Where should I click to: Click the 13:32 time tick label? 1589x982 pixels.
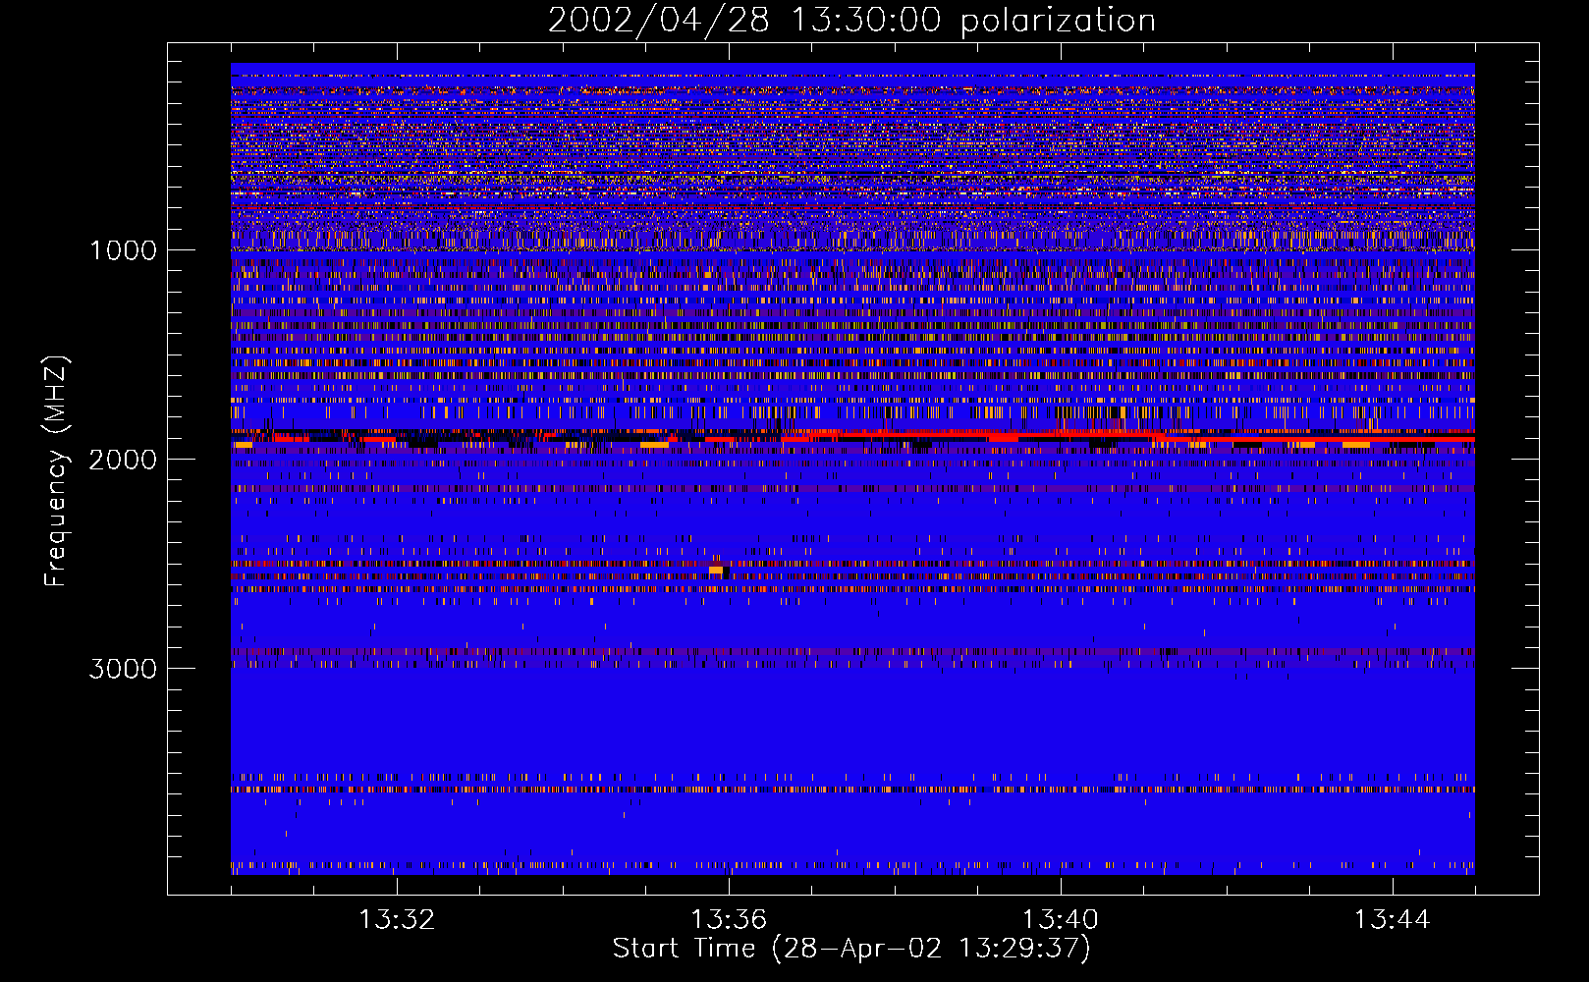[x=397, y=920]
